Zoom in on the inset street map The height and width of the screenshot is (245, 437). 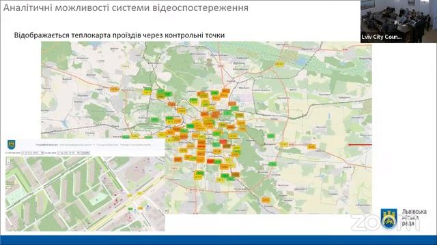click(x=8, y=160)
